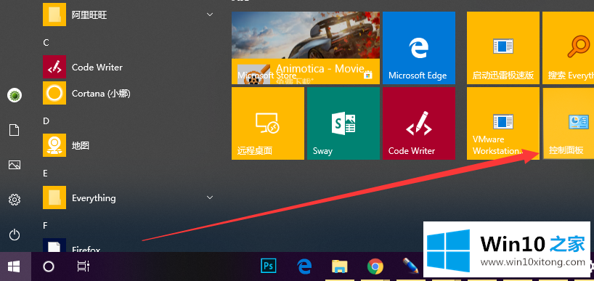Jump to the letter E section header
Screen dimensions: 594x281
46,174
